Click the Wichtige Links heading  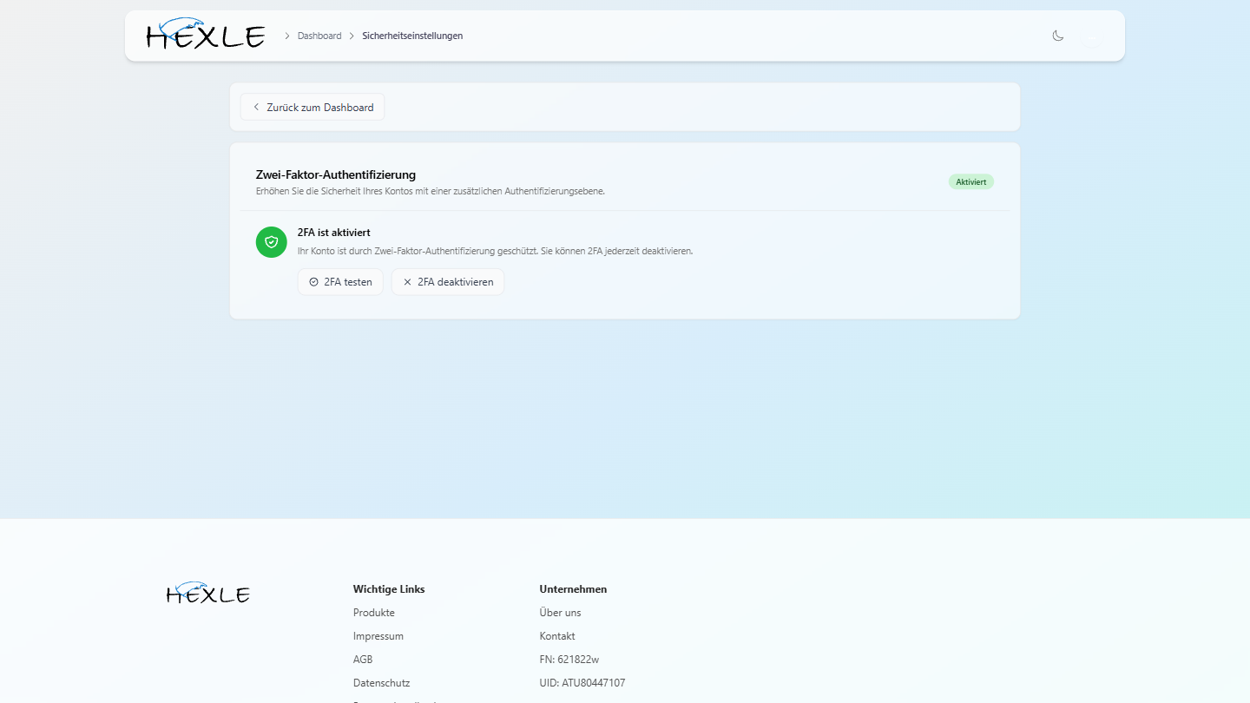(x=389, y=589)
